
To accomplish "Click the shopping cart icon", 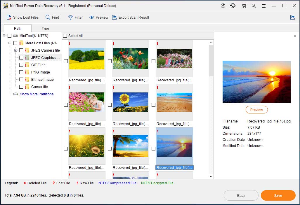I will (x=243, y=6).
